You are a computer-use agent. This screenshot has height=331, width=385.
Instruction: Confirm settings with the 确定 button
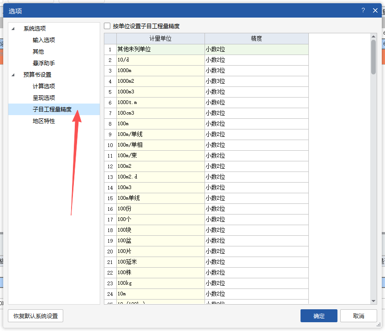pyautogui.click(x=319, y=316)
